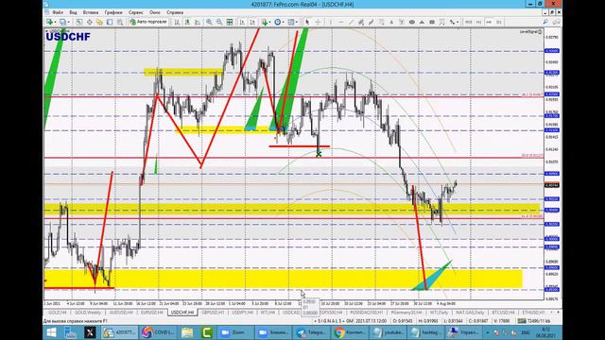Switch chart to Candlesticks mode
Screen dimensions: 605x340
(x=187, y=22)
